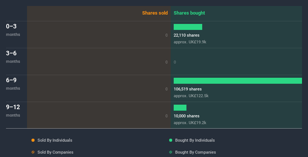
Task: Click the Sold By Individuals orange dot
Action: click(33, 140)
